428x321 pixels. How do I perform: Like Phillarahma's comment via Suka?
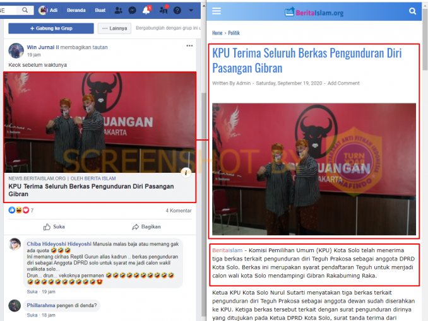point(32,315)
